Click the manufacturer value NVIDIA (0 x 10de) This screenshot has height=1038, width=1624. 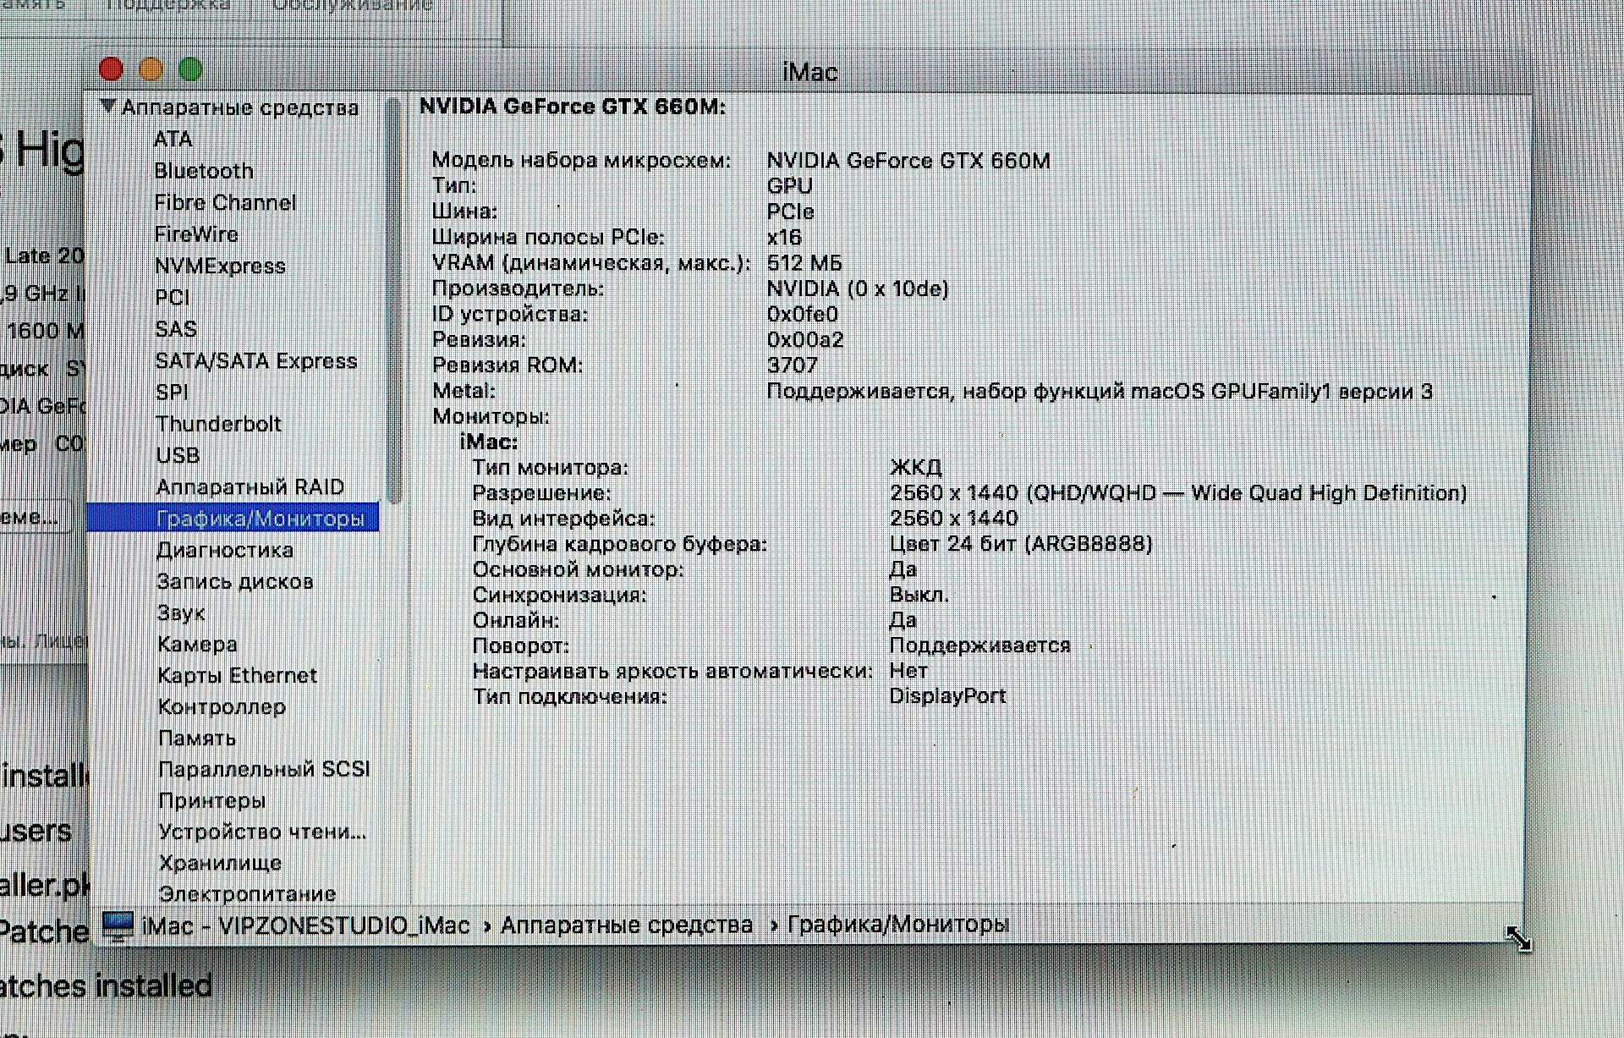click(858, 289)
